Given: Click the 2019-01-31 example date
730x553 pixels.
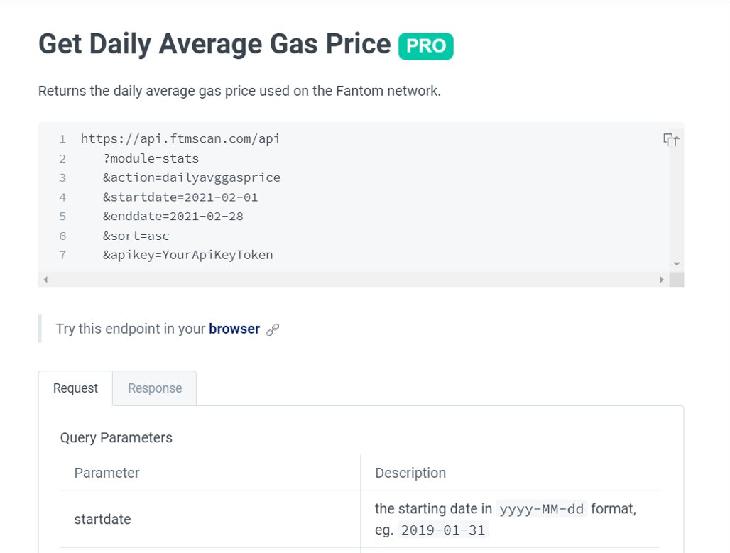Looking at the screenshot, I should coord(444,530).
